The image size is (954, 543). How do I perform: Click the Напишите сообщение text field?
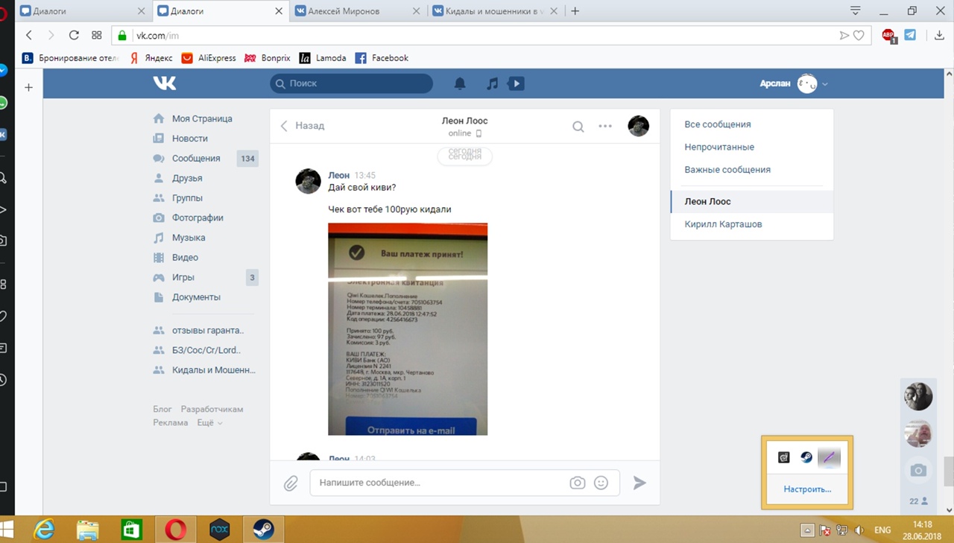coord(440,483)
